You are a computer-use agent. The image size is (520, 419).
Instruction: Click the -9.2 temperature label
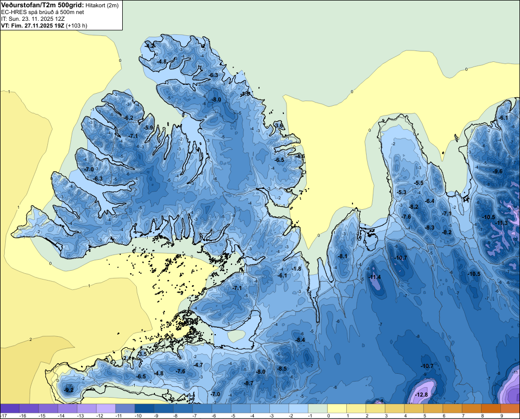coord(69,390)
